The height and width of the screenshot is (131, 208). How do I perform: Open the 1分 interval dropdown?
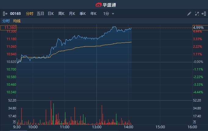point(106,14)
